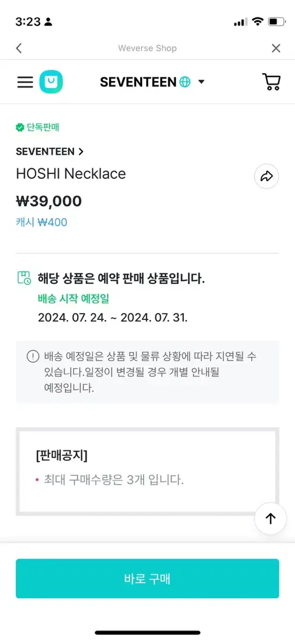Tap the Weverse Shop page title
295x641 pixels.
click(147, 48)
